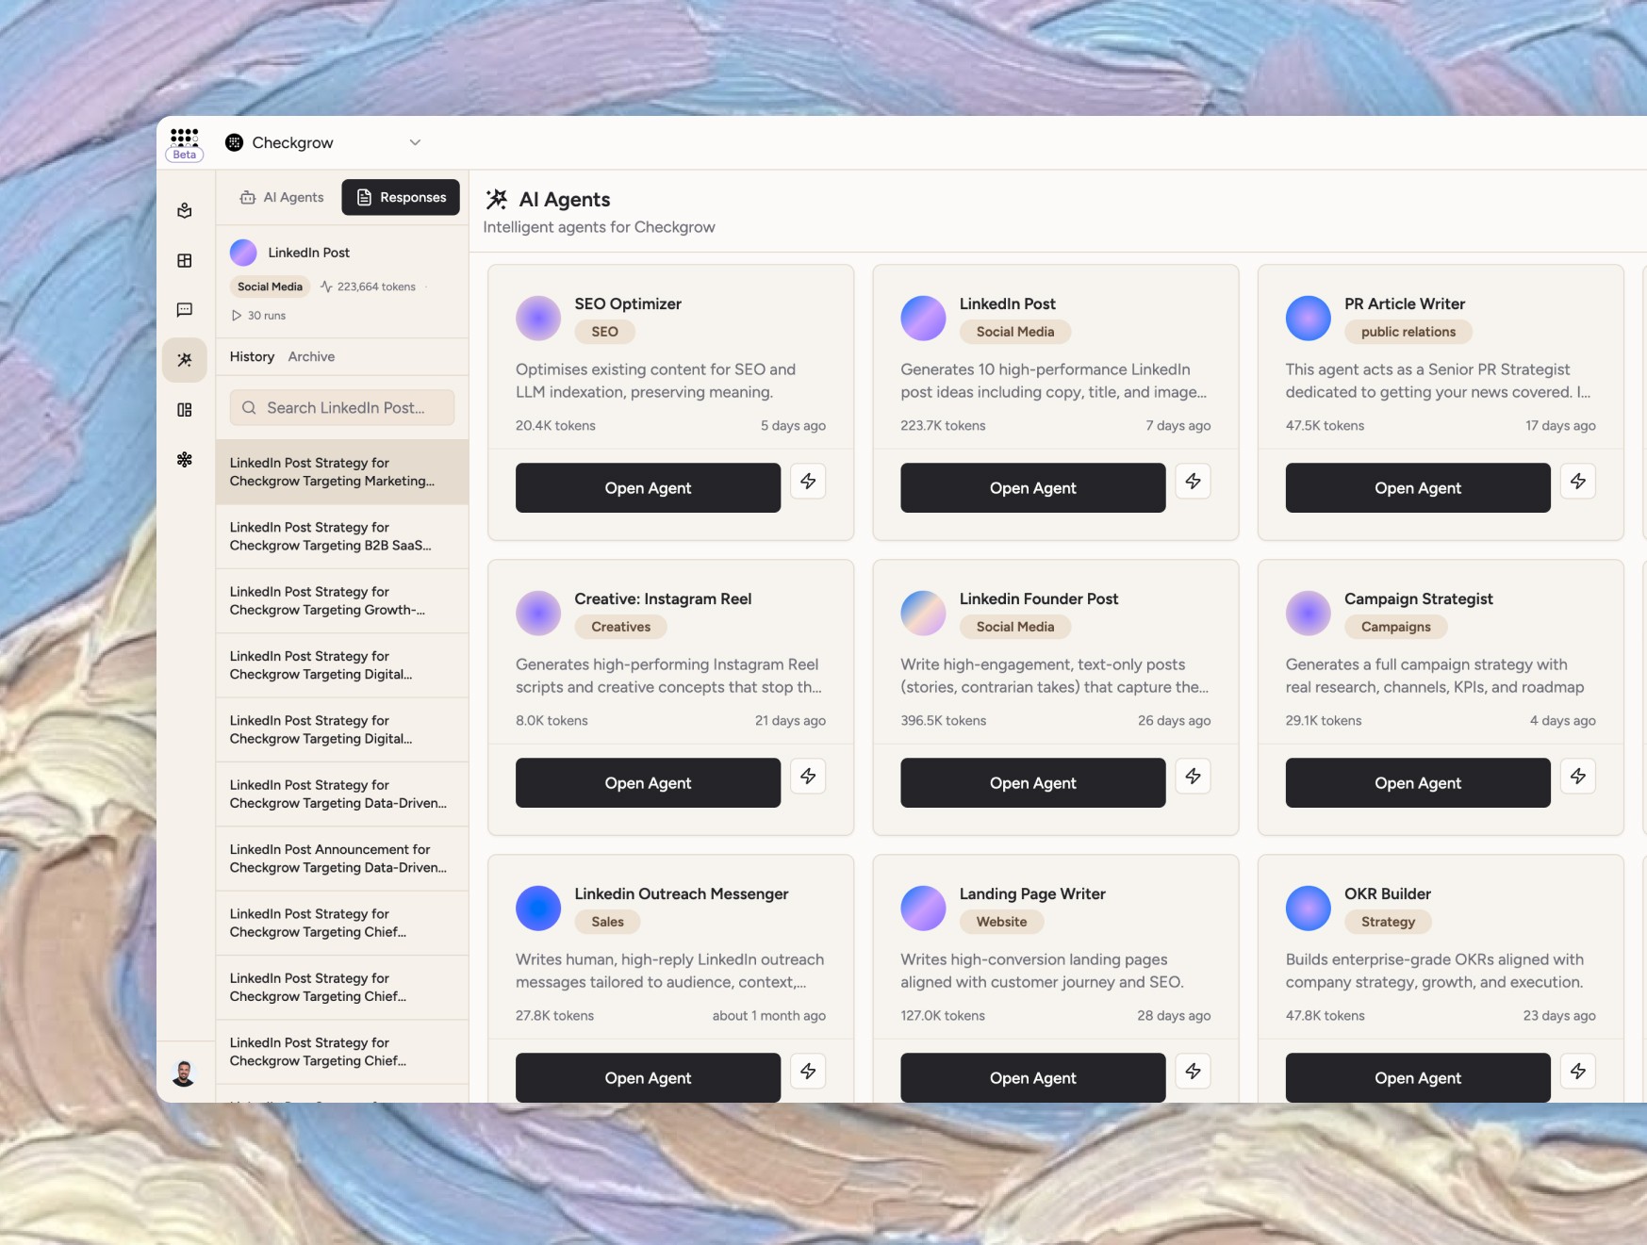Click the SEO tag on SEO Optimizer
This screenshot has width=1647, height=1245.
click(x=604, y=332)
